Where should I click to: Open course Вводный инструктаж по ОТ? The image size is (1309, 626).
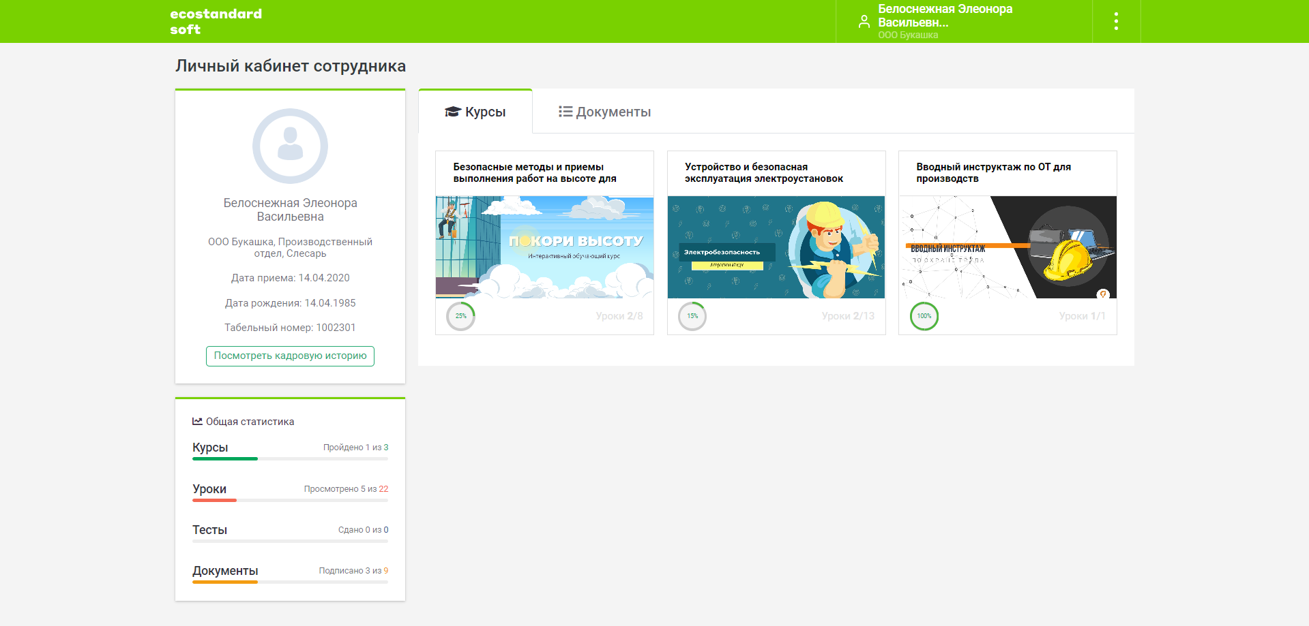[993, 172]
